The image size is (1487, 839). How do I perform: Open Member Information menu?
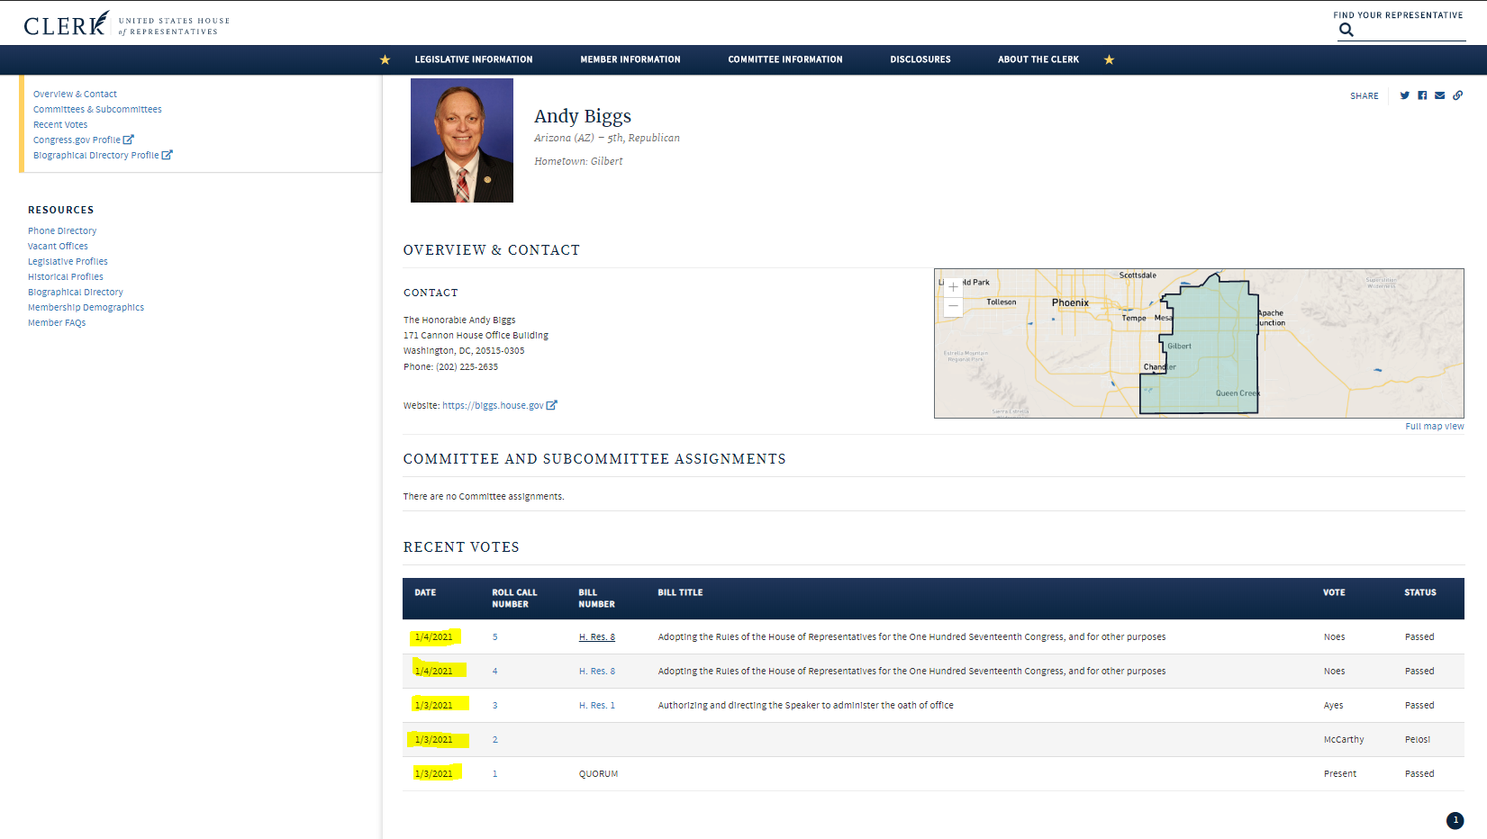tap(630, 59)
